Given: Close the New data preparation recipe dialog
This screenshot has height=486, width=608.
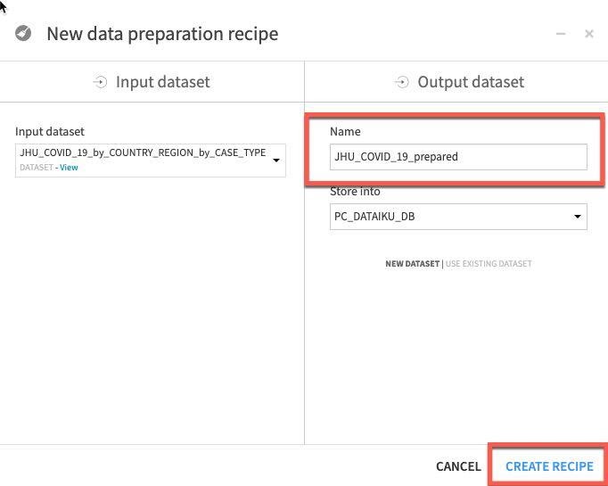Looking at the screenshot, I should pyautogui.click(x=589, y=34).
